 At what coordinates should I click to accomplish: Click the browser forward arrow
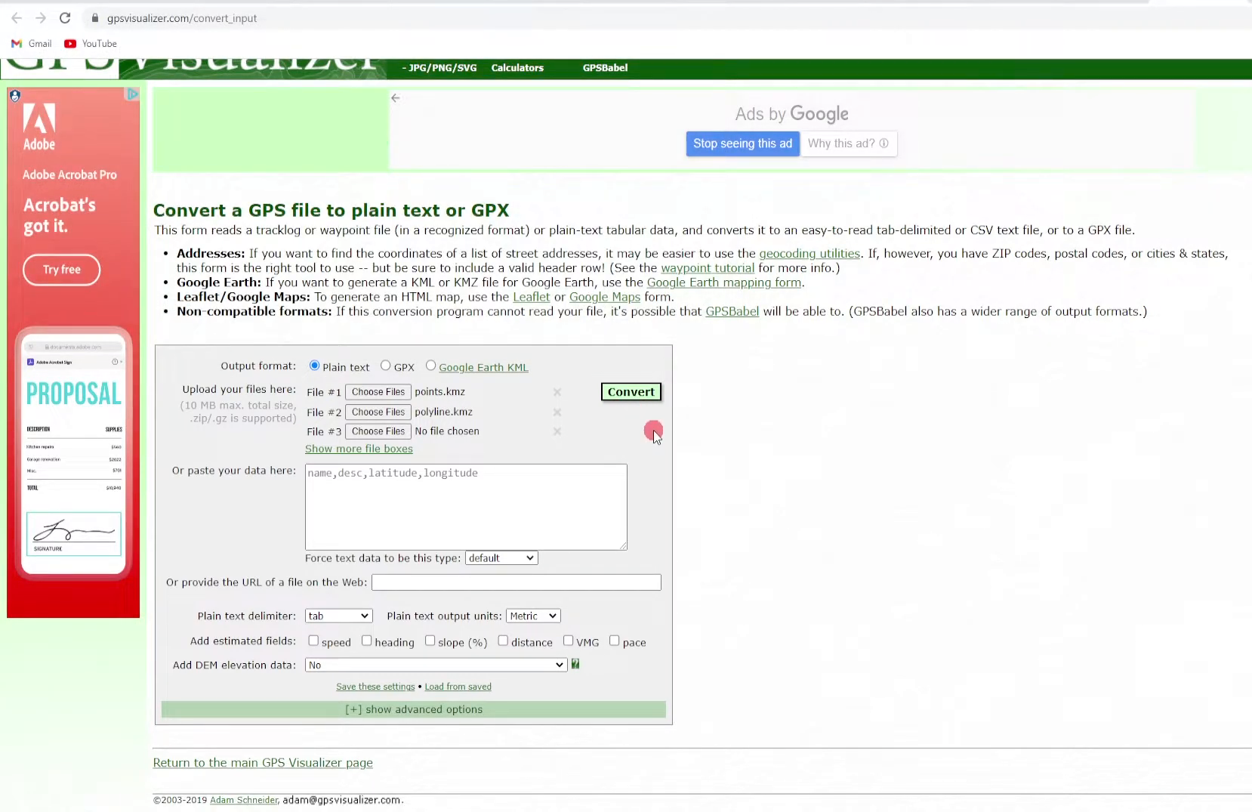pyautogui.click(x=41, y=18)
